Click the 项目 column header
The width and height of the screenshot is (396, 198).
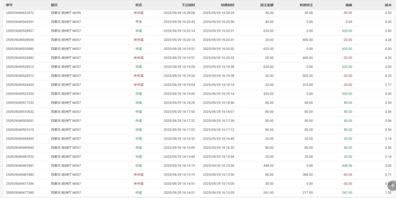[54, 5]
